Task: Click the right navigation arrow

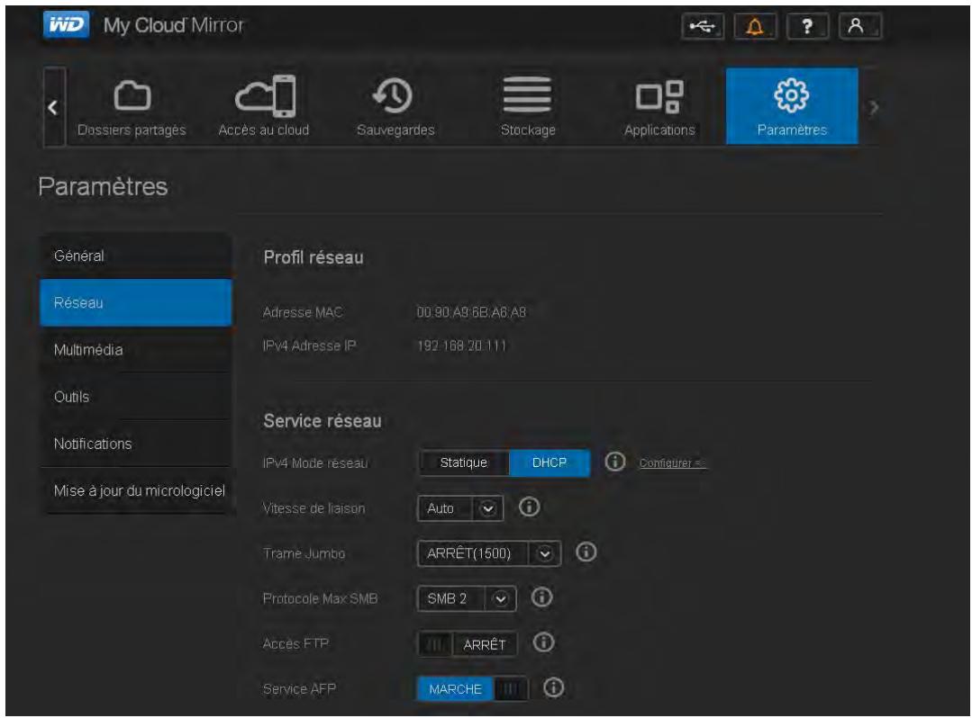Action: (x=874, y=108)
